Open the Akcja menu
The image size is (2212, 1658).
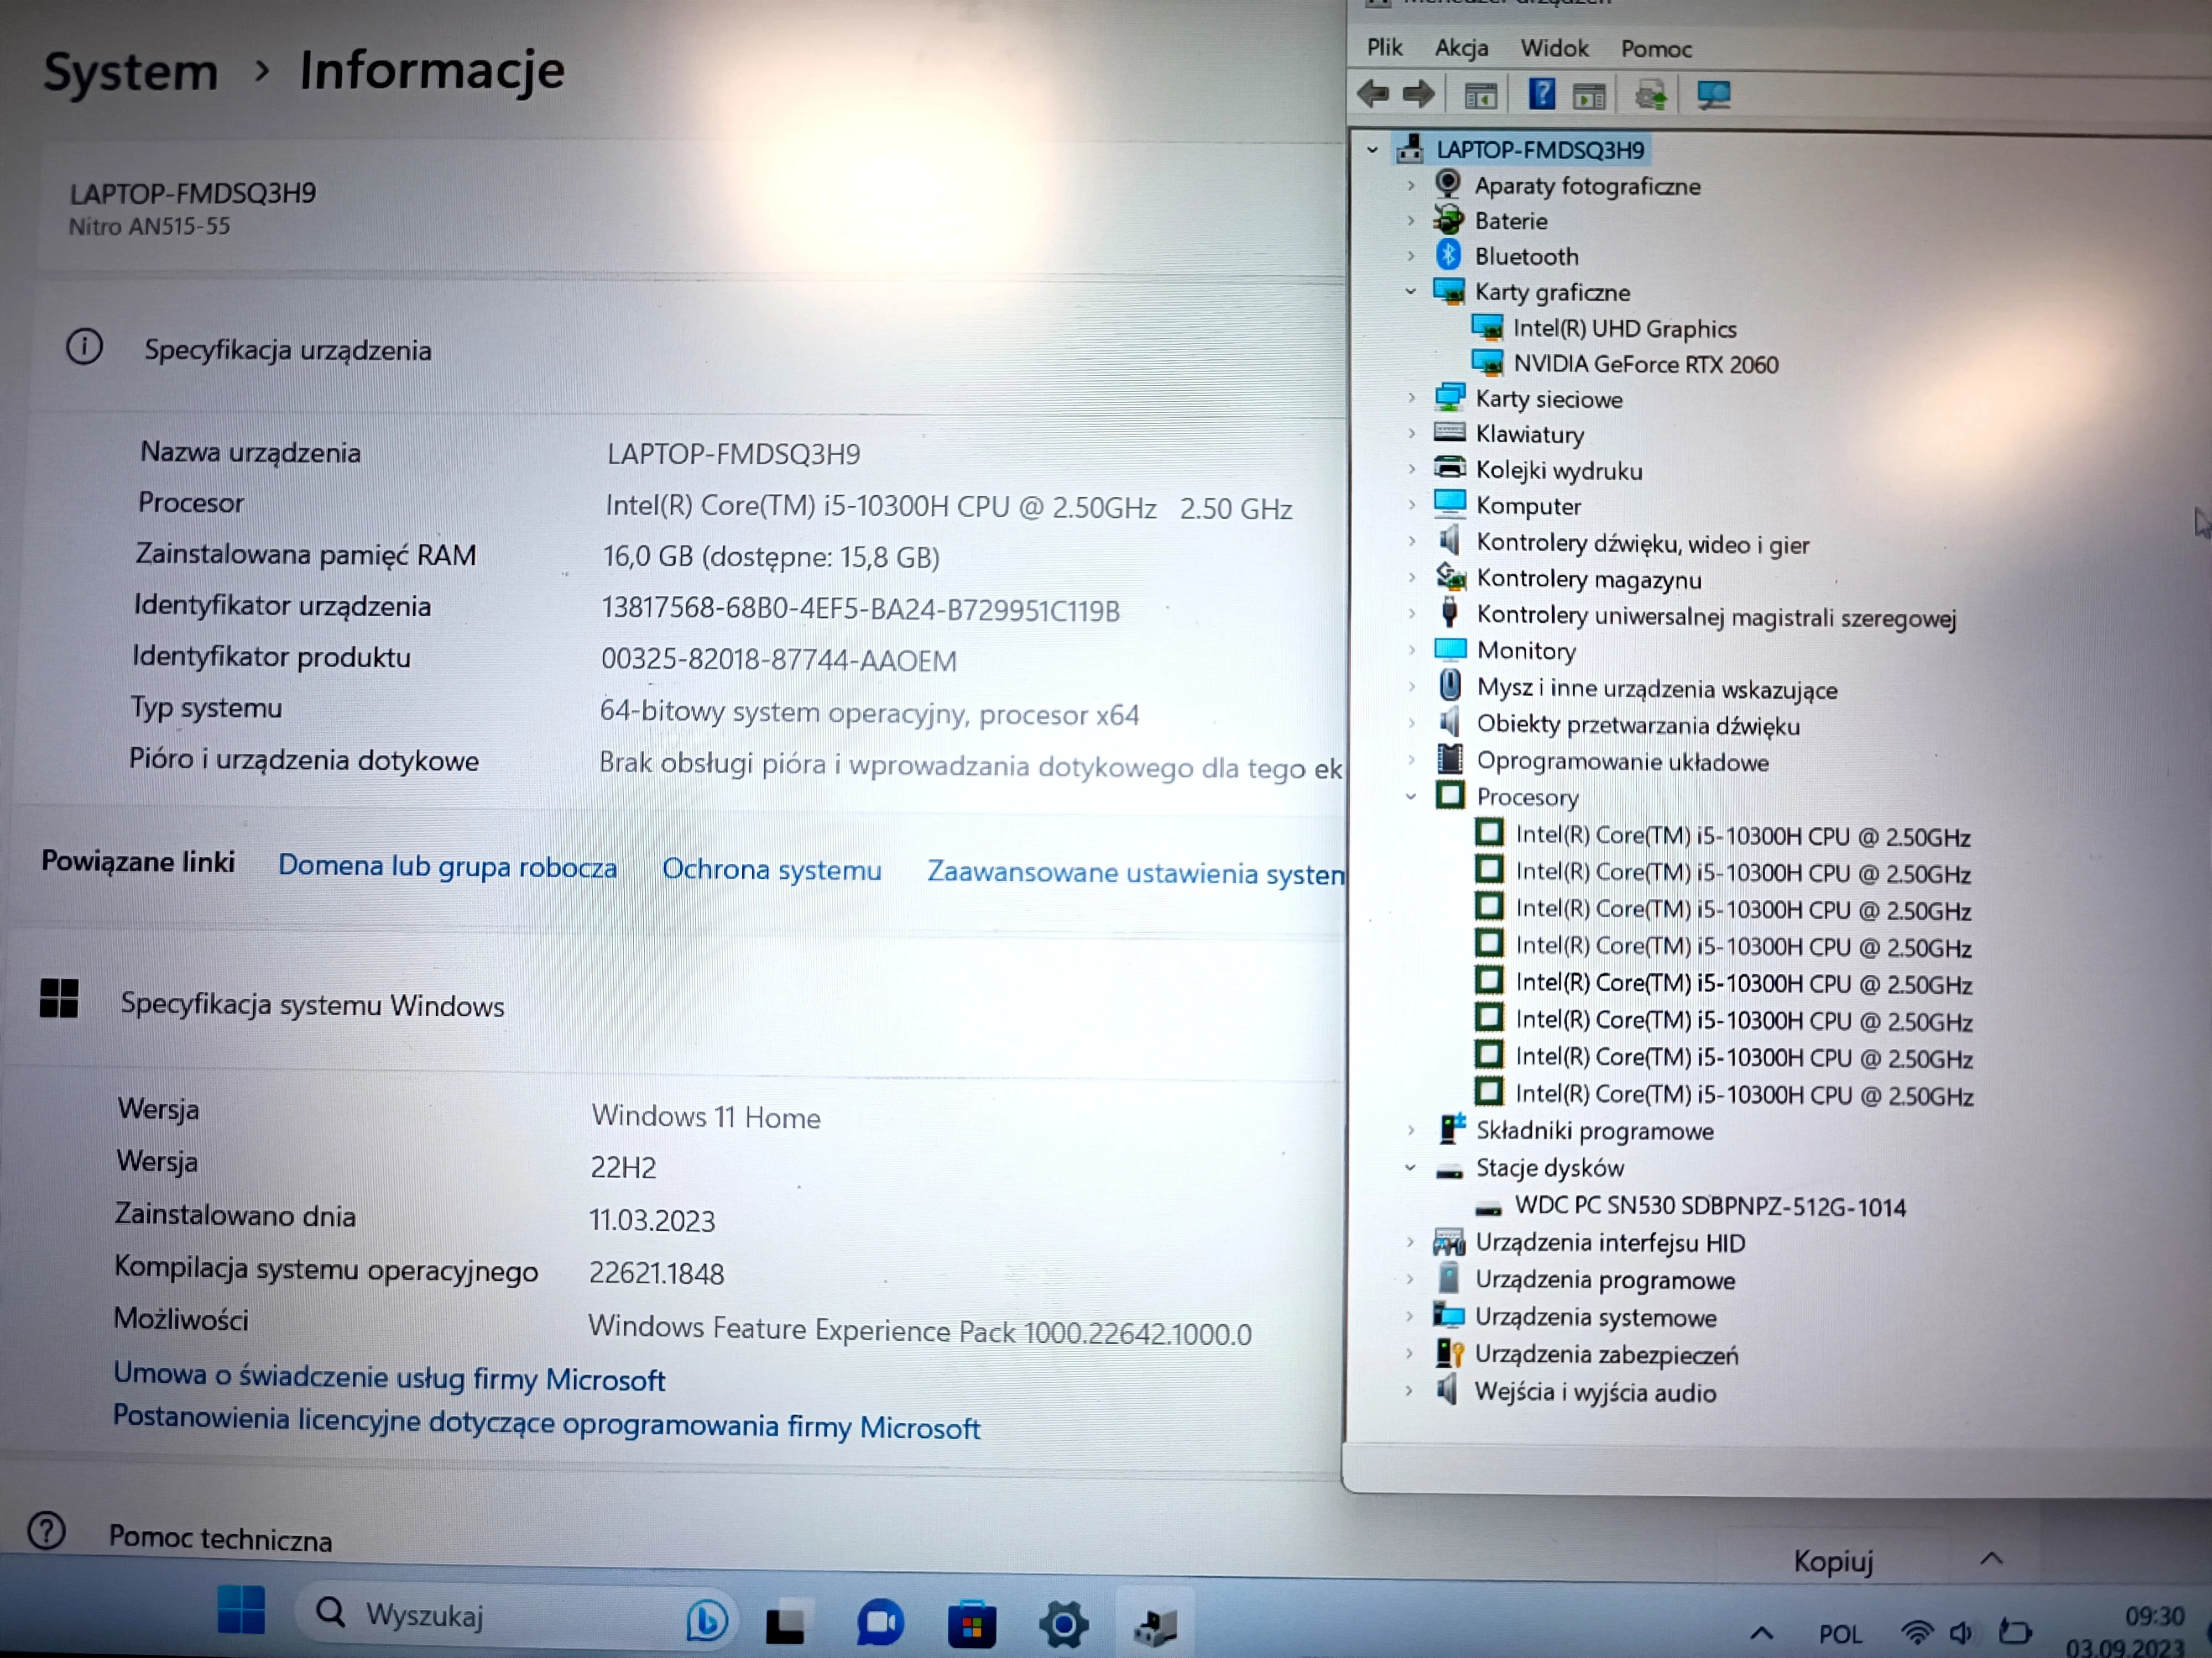(x=1461, y=48)
